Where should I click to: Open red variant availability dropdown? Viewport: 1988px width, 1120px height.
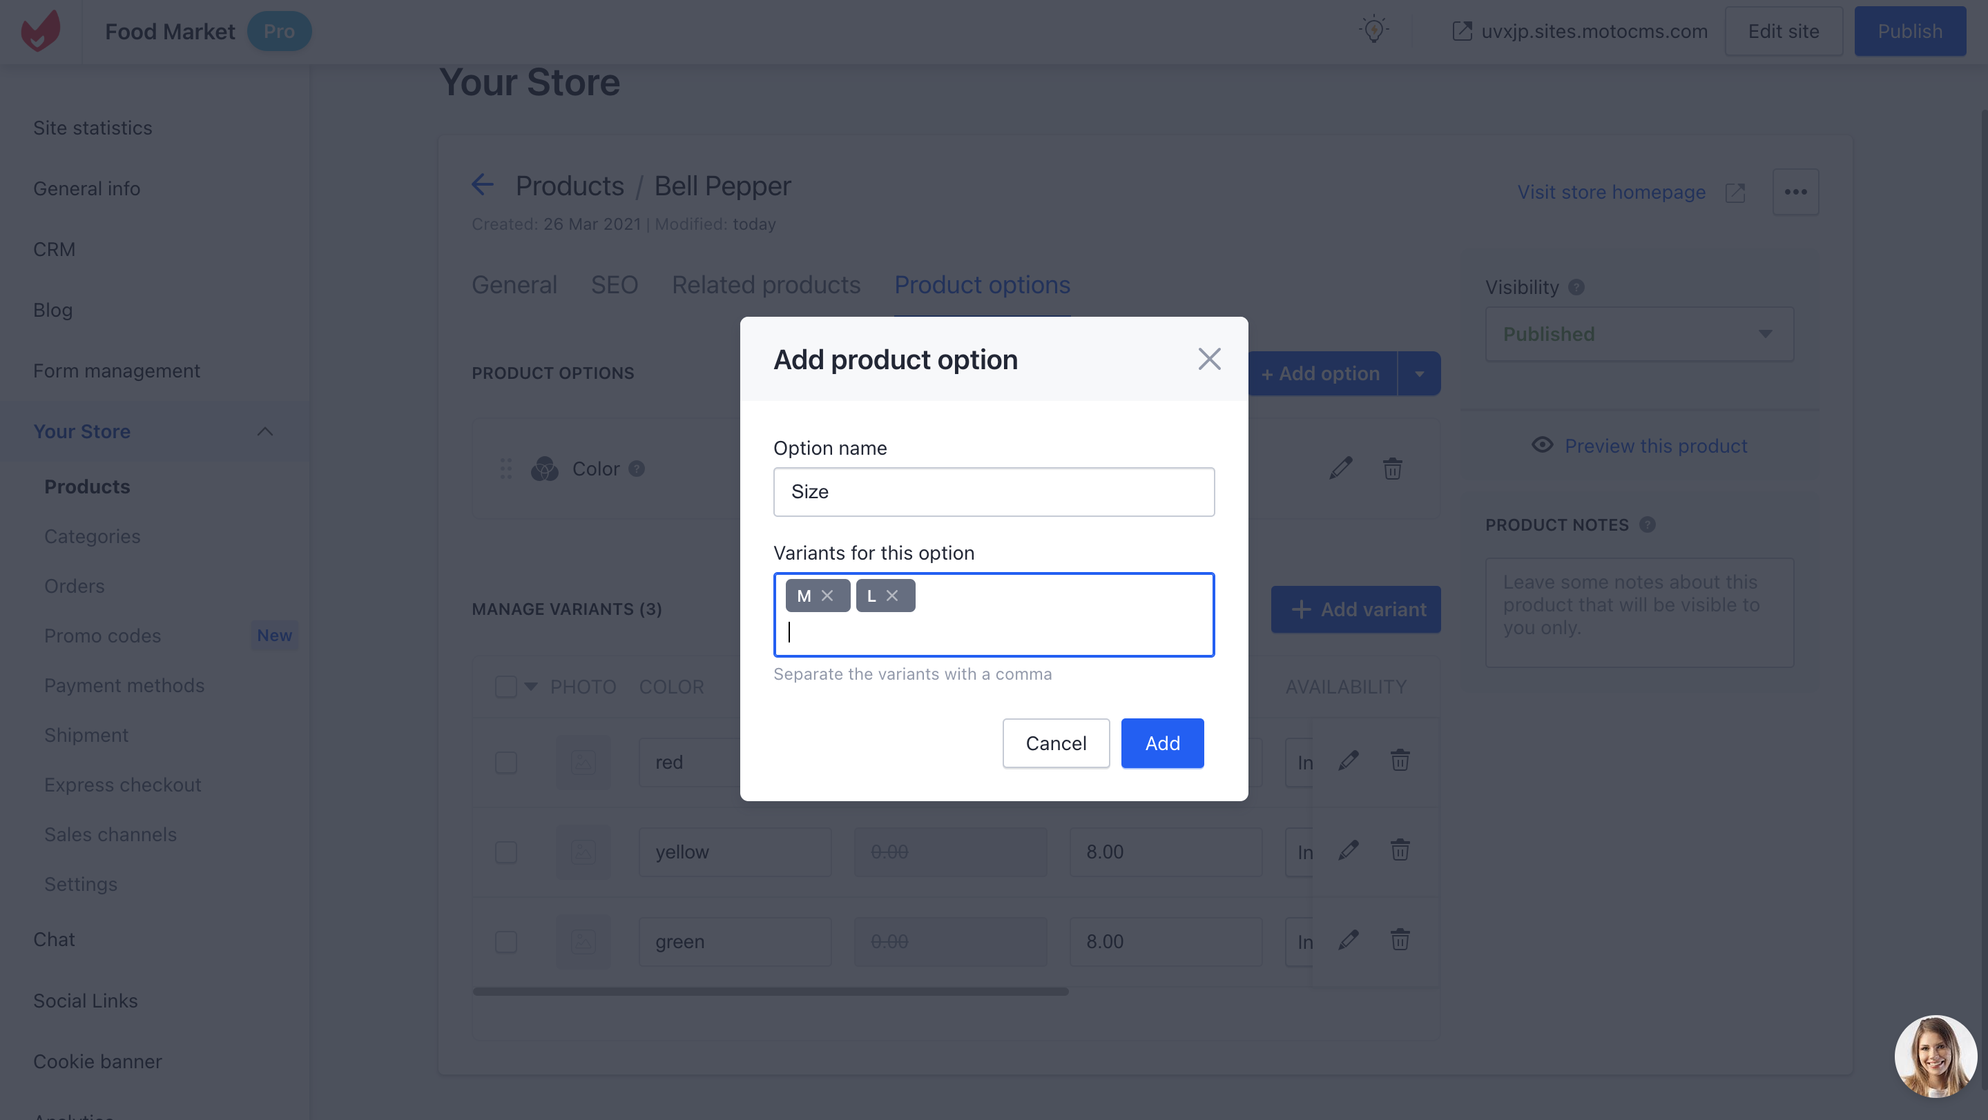click(1299, 762)
